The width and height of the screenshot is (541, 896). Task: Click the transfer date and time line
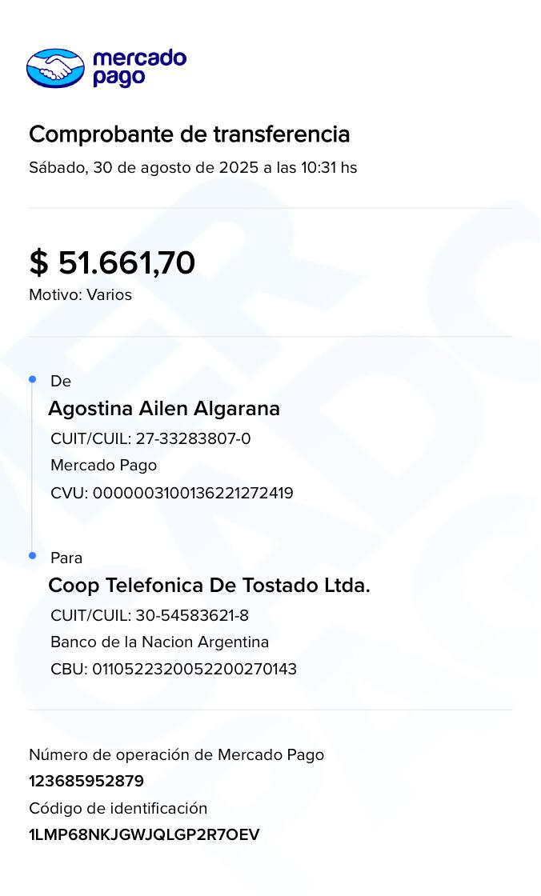(x=193, y=168)
